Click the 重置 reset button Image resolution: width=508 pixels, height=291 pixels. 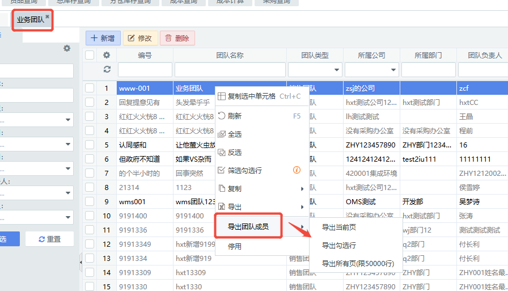pos(49,239)
